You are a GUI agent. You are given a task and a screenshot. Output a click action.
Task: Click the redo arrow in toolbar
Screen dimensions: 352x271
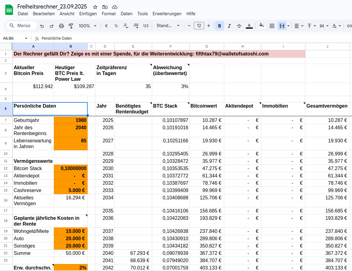coord(52,26)
